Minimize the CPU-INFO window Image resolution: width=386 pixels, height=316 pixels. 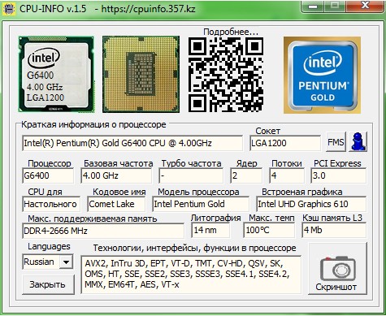coord(313,6)
